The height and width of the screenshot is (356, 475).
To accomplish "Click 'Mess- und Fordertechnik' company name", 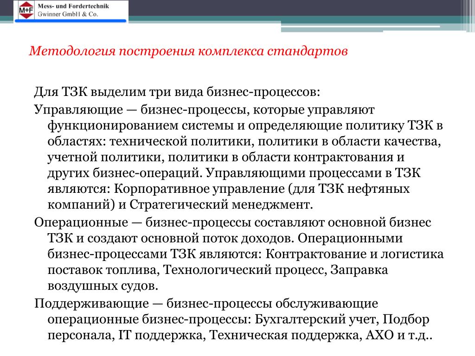I will tap(73, 6).
